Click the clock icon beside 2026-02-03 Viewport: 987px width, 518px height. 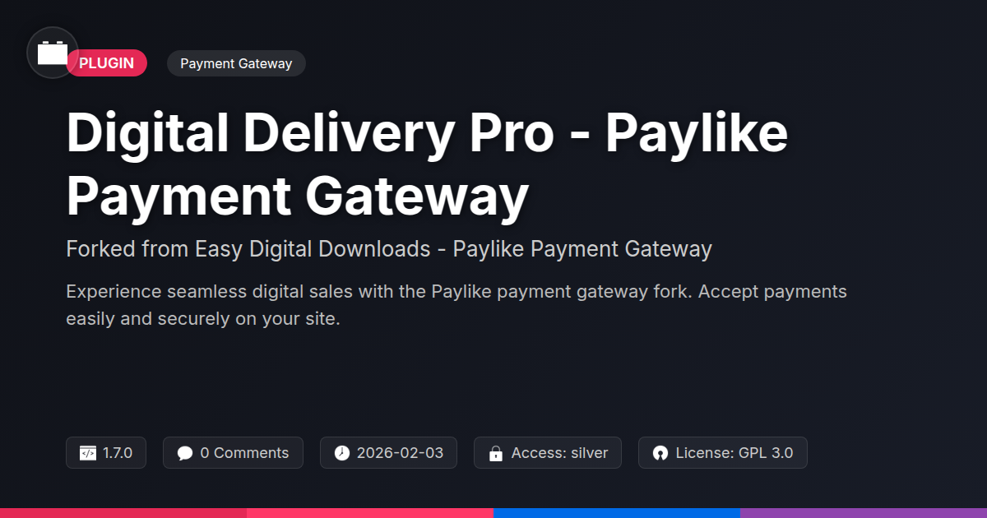point(342,453)
